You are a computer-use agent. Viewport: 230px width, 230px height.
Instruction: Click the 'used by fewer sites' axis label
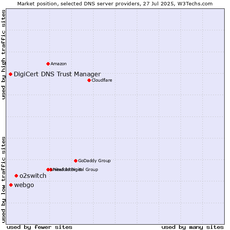point(39,227)
